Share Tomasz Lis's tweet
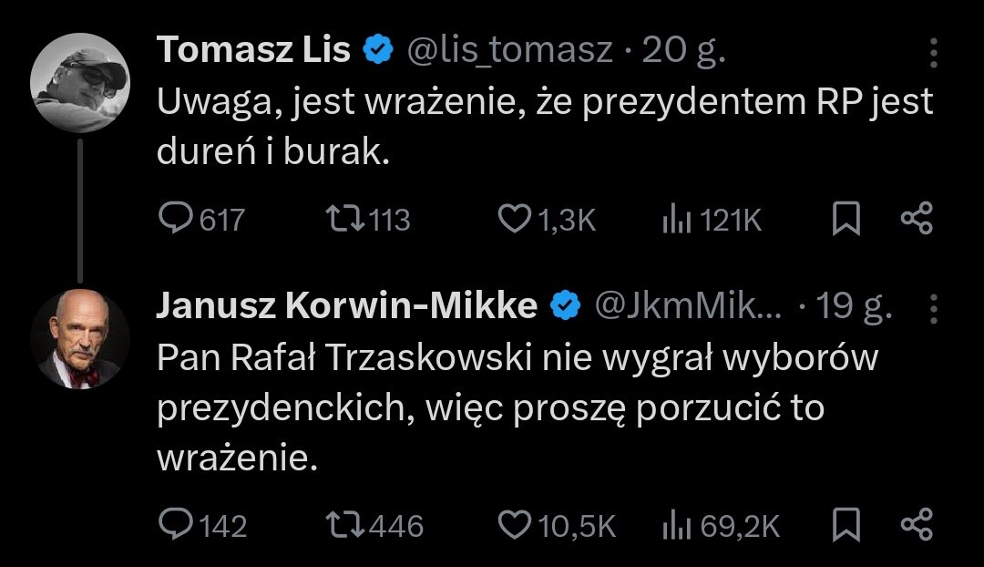Image resolution: width=984 pixels, height=567 pixels. pos(917,220)
